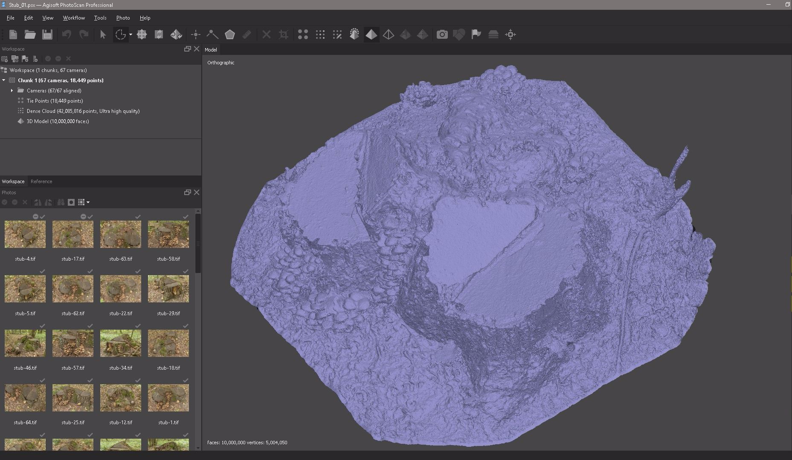792x460 pixels.
Task: Switch to Wireframe model view
Action: coord(389,34)
